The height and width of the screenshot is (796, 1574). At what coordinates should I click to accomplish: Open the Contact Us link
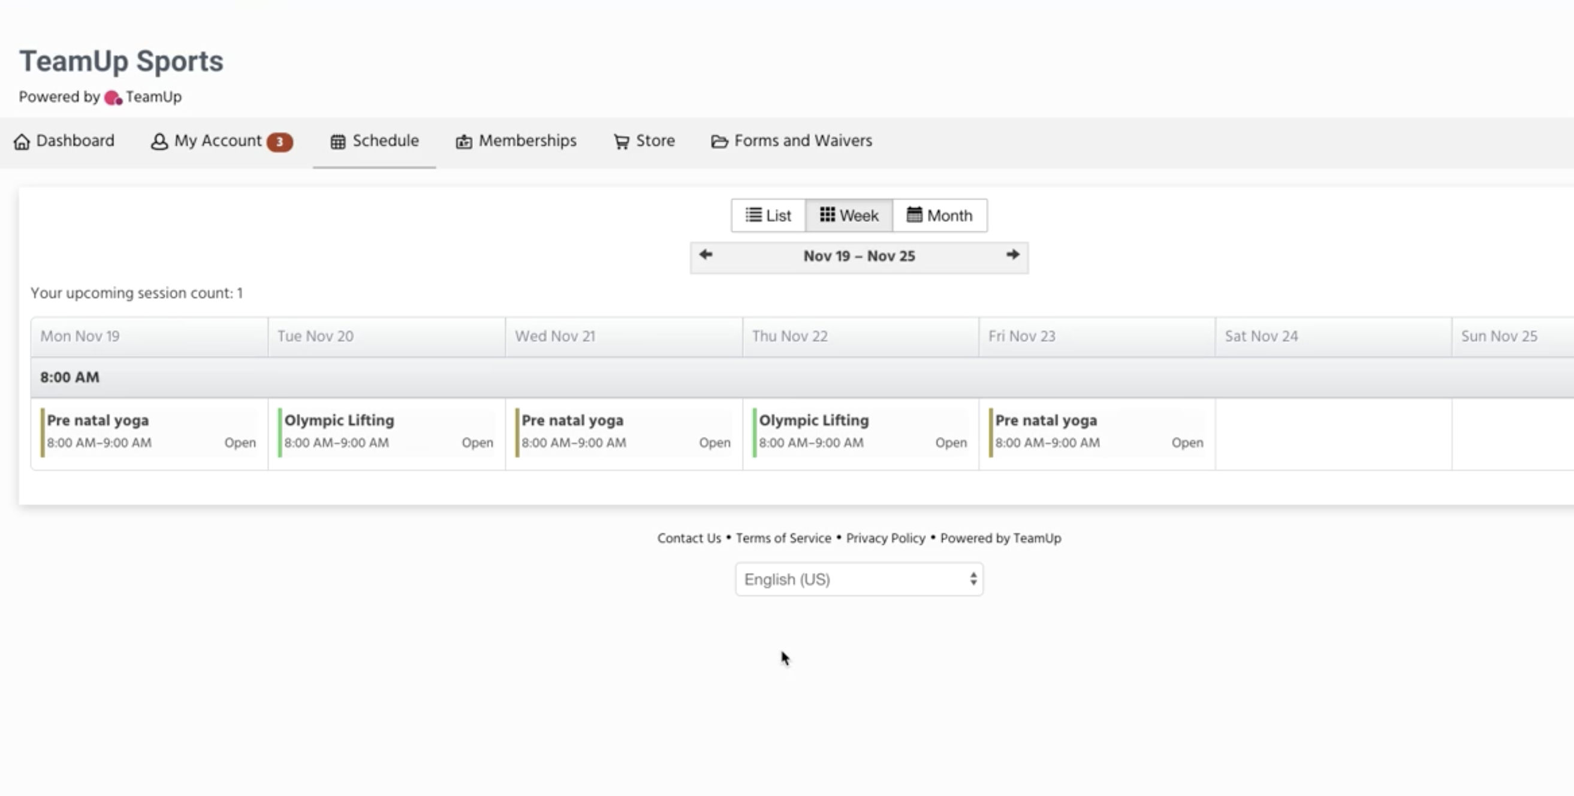click(689, 538)
